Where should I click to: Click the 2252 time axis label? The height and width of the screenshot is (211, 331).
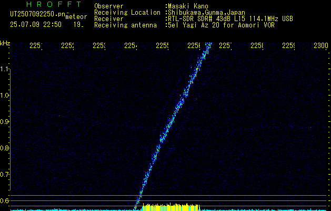coord(68,45)
